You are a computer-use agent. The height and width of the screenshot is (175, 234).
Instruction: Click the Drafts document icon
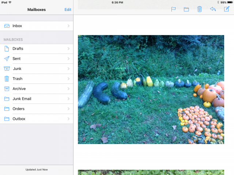[x=7, y=48]
